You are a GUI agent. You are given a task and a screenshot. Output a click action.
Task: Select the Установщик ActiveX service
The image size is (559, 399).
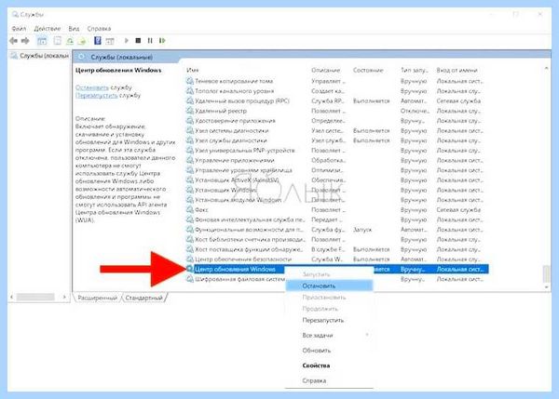(237, 180)
